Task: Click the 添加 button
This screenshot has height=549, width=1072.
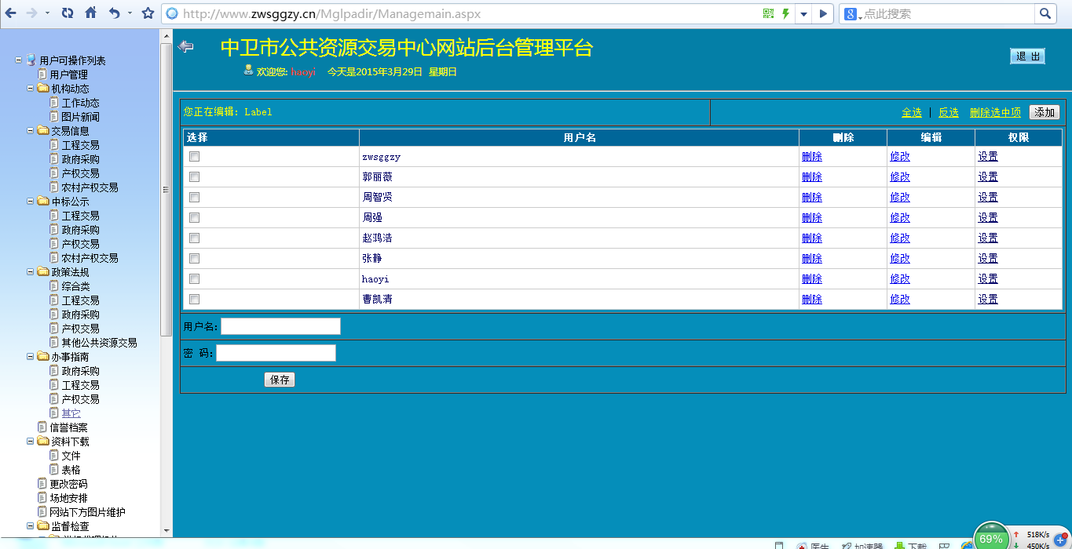Action: tap(1045, 112)
